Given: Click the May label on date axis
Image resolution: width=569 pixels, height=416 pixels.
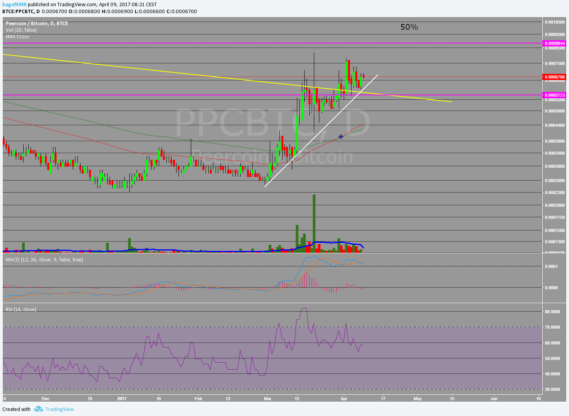Looking at the screenshot, I should 418,398.
